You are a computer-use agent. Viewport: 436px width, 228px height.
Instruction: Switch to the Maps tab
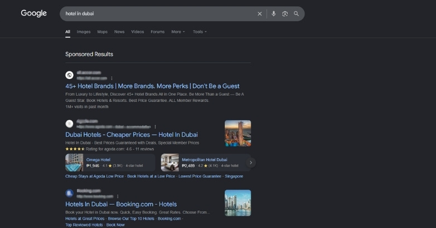103,32
